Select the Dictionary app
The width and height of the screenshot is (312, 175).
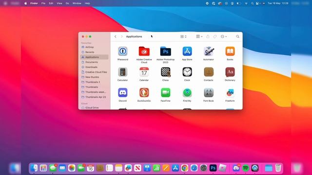(230, 72)
